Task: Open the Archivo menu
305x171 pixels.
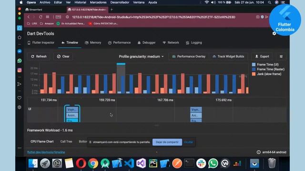Action: [45, 2]
